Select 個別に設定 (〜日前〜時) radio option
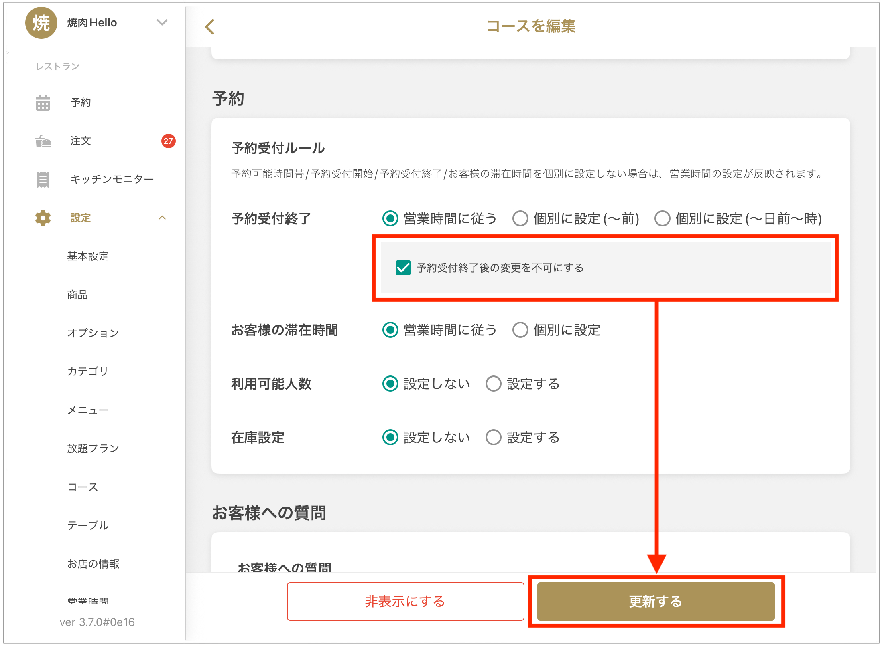 click(x=663, y=219)
